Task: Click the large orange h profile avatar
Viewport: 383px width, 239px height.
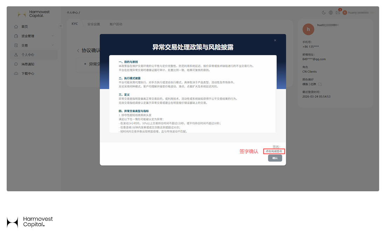Action: click(308, 29)
